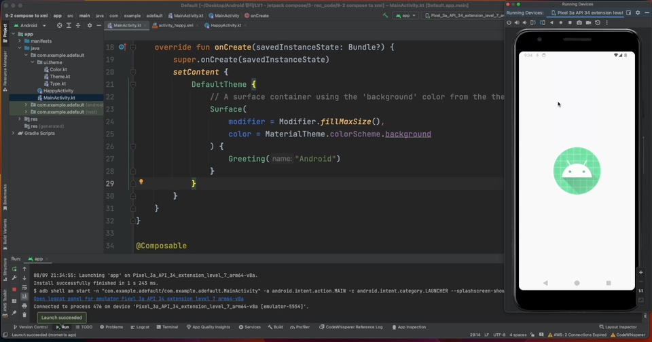Click the Make Project hammer icon
Image resolution: width=652 pixels, height=342 pixels.
(x=385, y=16)
